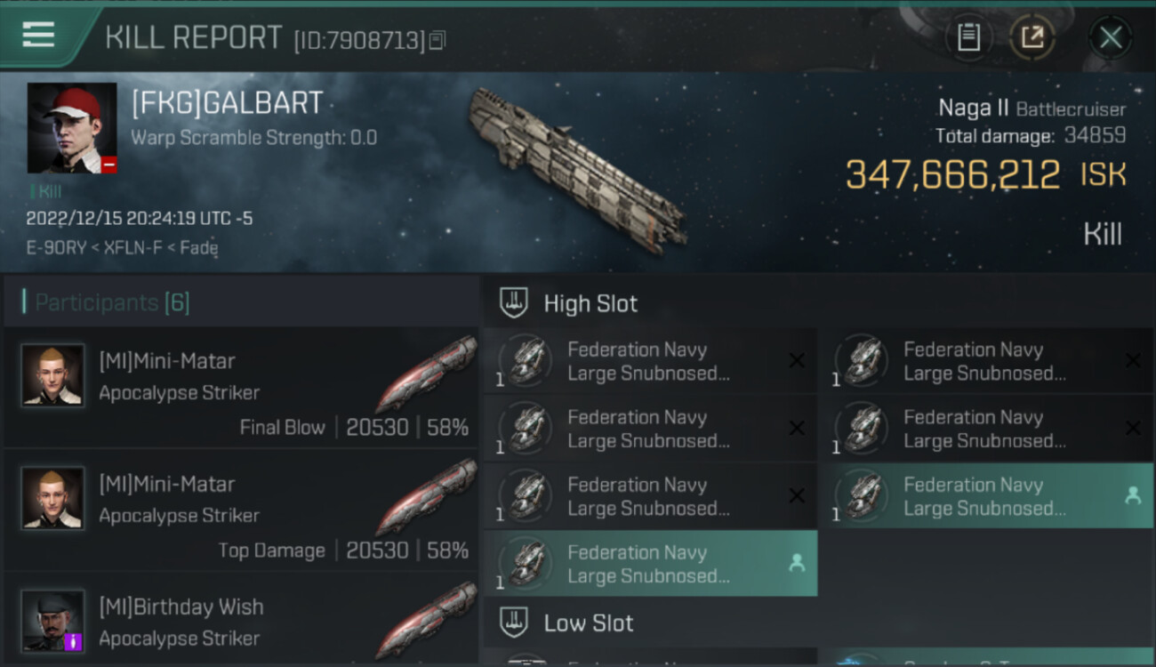Image resolution: width=1156 pixels, height=667 pixels.
Task: Click the share export icon
Action: [x=1032, y=37]
